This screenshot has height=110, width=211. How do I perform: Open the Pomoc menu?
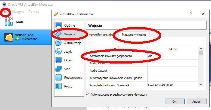point(34,12)
